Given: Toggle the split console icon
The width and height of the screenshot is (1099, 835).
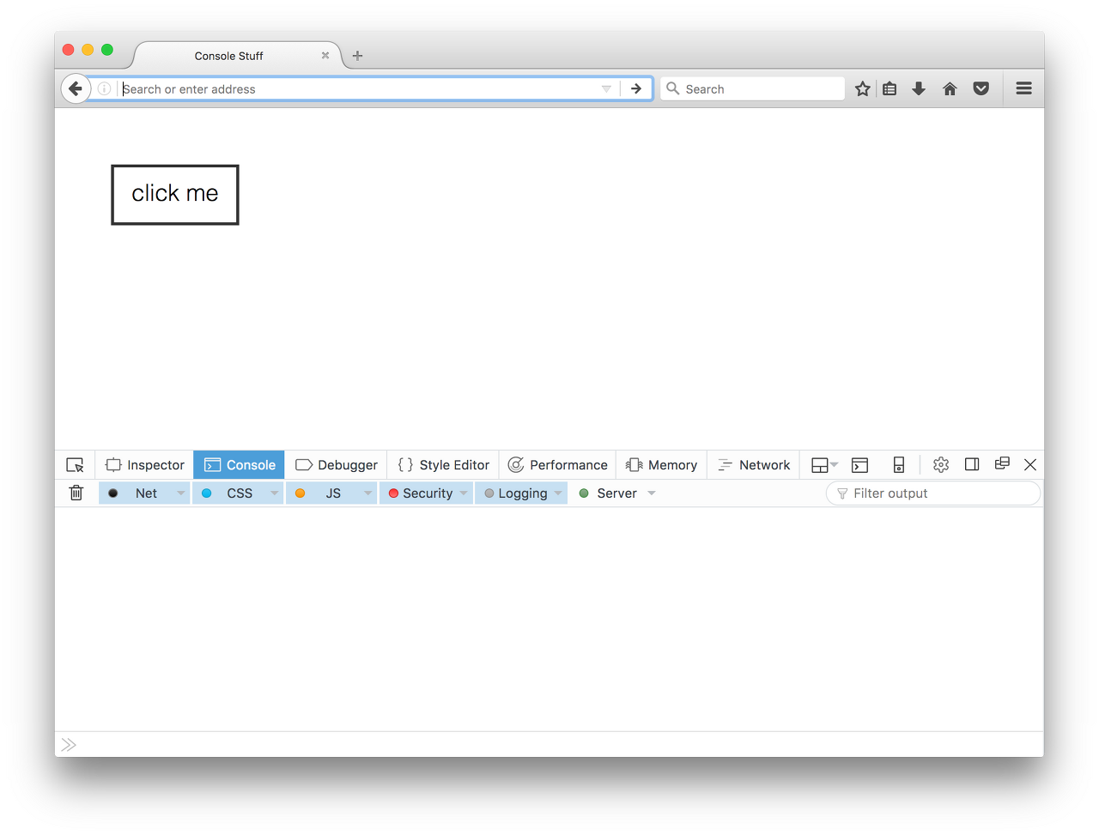Looking at the screenshot, I should [859, 465].
